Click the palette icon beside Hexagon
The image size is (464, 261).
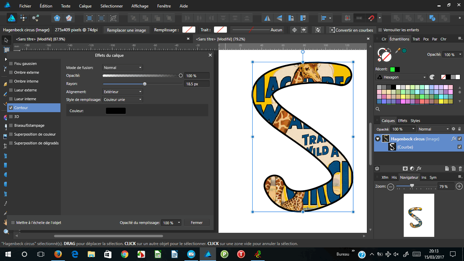432,77
